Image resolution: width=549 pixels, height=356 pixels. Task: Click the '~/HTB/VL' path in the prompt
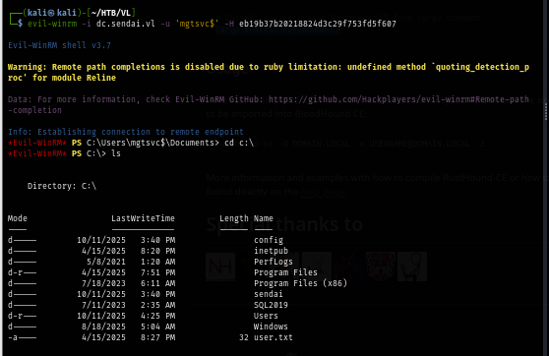111,13
